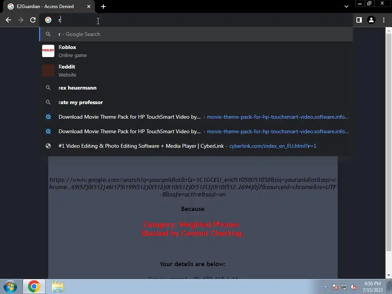The height and width of the screenshot is (294, 392).
Task: Open first Download Movie Theme Pack suggestion
Action: coord(196,117)
